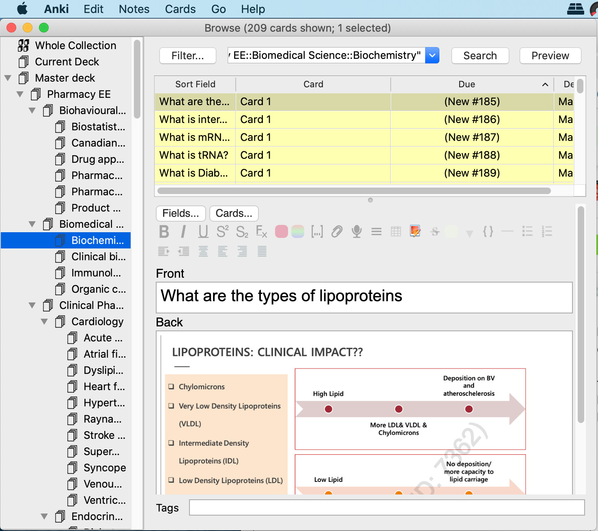Open the search history dropdown
The height and width of the screenshot is (531, 598).
(432, 55)
